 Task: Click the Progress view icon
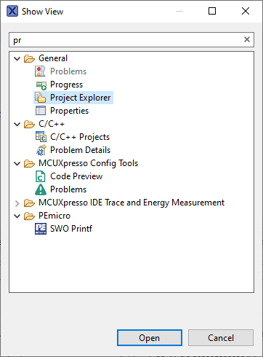pyautogui.click(x=41, y=85)
